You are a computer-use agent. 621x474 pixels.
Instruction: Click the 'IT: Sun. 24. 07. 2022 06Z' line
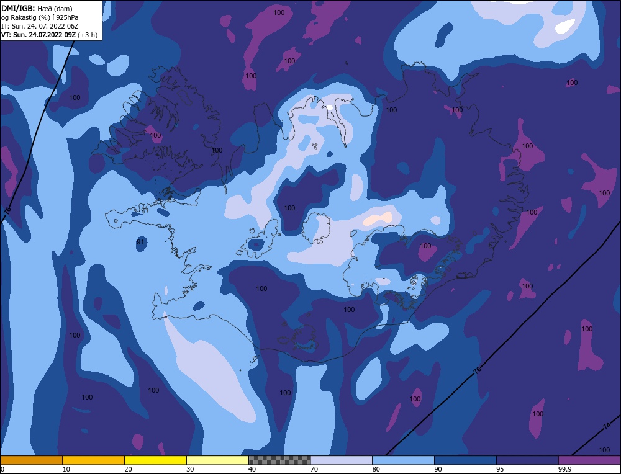pos(40,25)
